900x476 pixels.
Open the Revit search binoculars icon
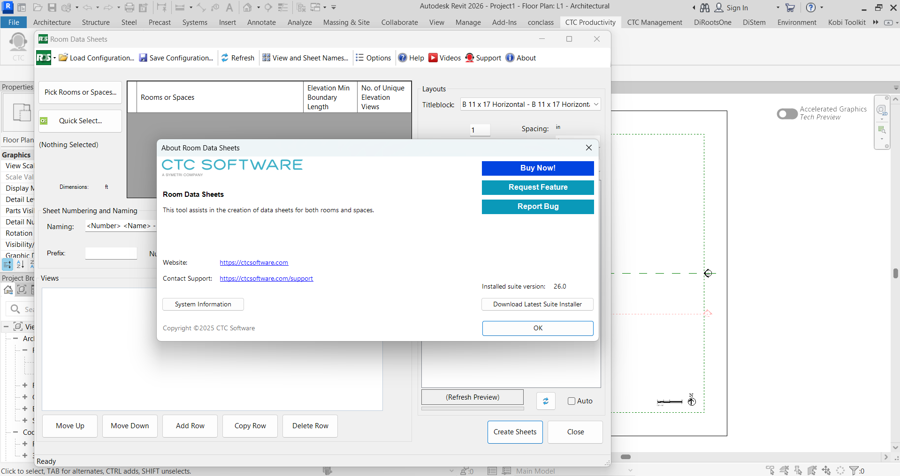[x=705, y=7]
